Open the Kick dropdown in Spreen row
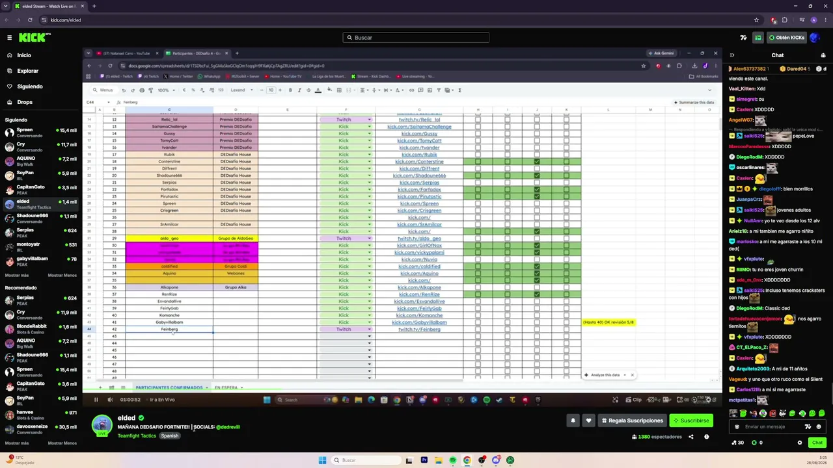The height and width of the screenshot is (468, 833). 370,203
